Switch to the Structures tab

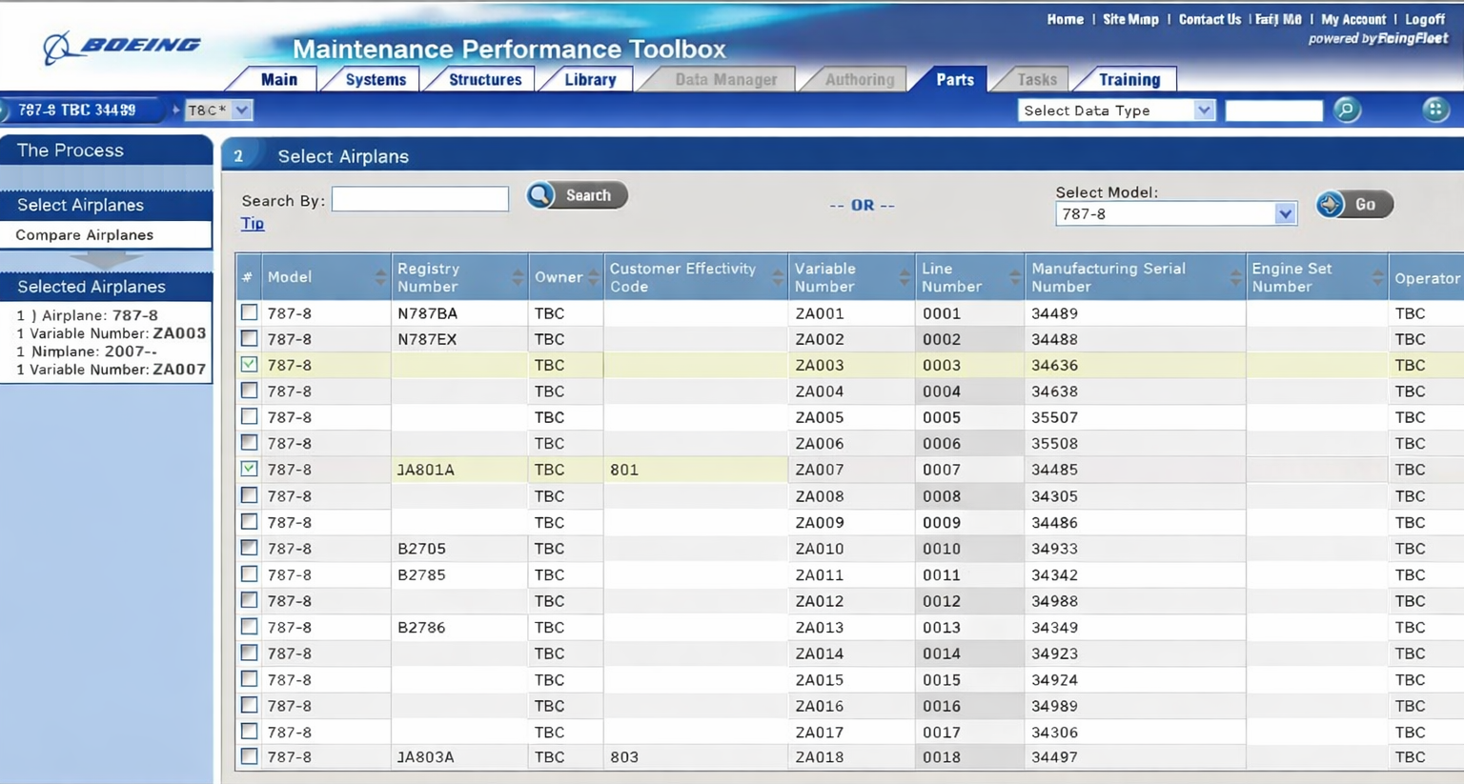click(x=485, y=79)
